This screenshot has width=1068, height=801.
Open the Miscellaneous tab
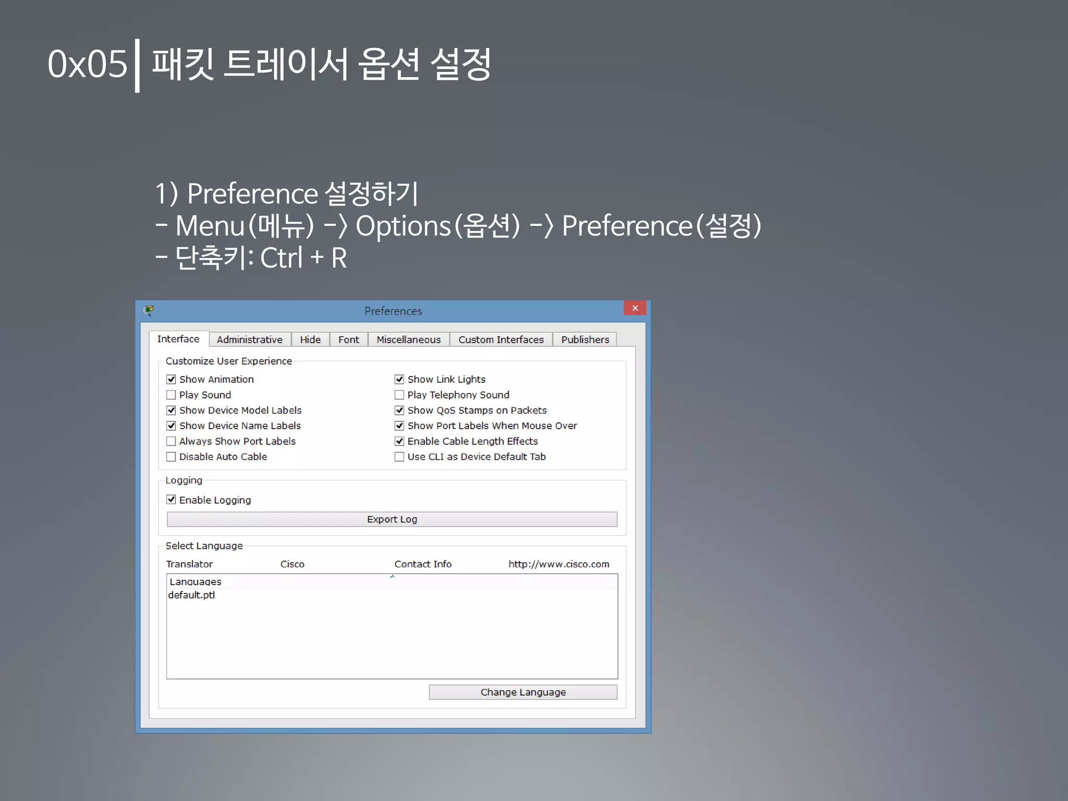[409, 339]
